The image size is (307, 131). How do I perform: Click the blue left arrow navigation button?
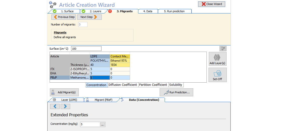click(x=55, y=107)
